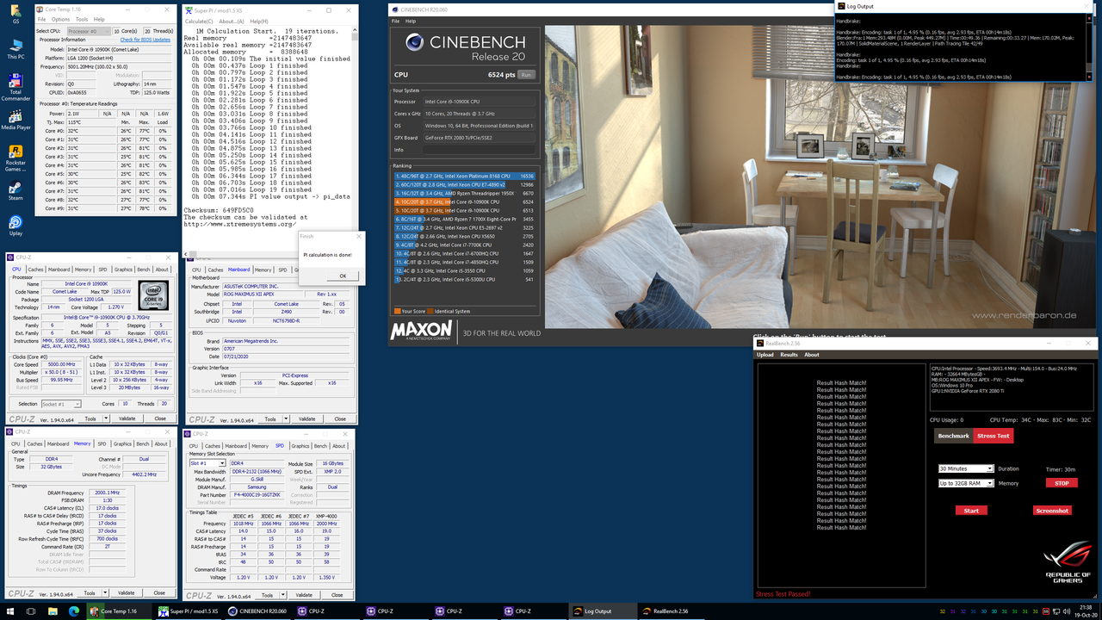Open File menu in Core Temp
The width and height of the screenshot is (1102, 620).
[40, 19]
